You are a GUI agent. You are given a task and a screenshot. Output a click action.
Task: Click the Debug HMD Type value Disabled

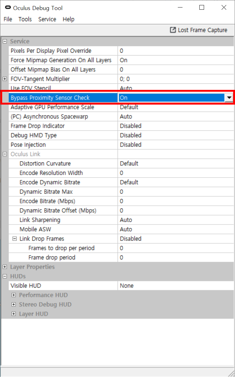[x=176, y=135]
